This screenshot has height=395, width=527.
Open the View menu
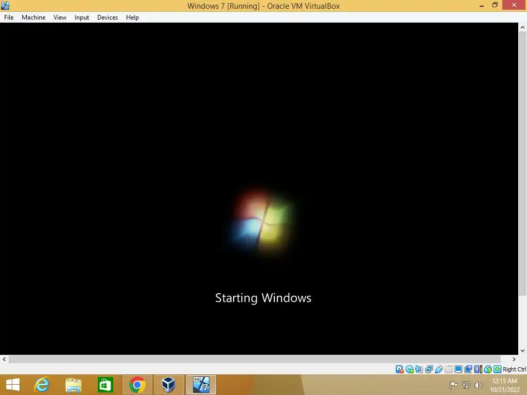pyautogui.click(x=60, y=17)
